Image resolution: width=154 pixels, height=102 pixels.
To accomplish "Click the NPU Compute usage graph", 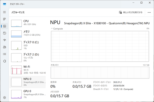I will [100, 46].
